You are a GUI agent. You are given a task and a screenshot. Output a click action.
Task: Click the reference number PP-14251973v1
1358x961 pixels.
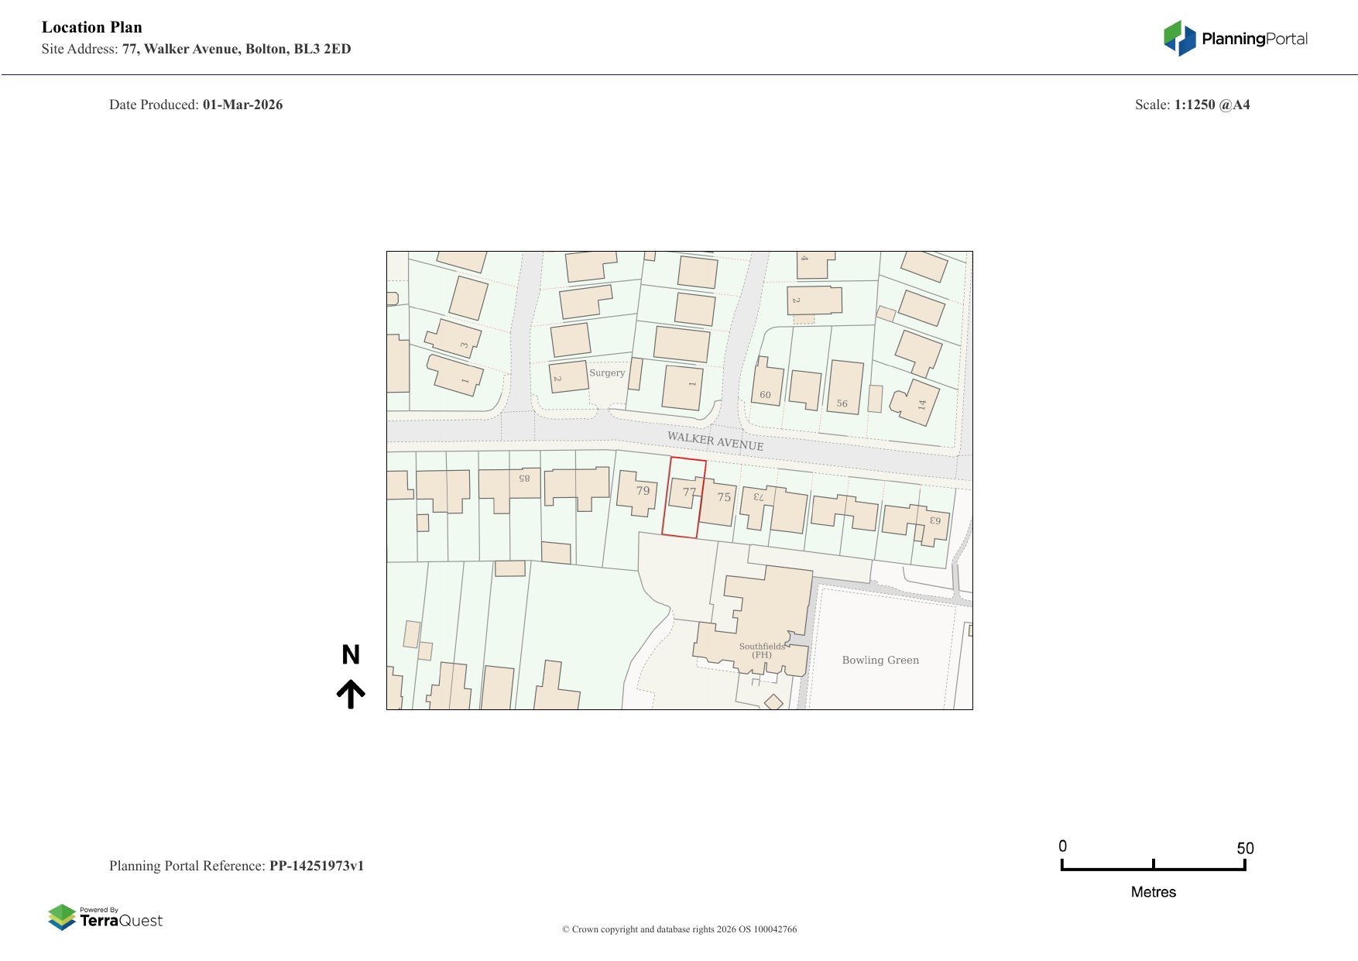316,866
